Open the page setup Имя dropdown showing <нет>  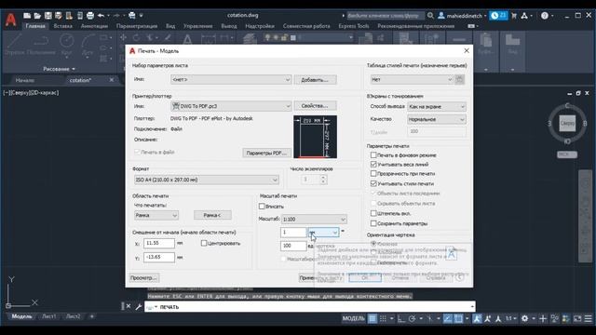pos(231,79)
